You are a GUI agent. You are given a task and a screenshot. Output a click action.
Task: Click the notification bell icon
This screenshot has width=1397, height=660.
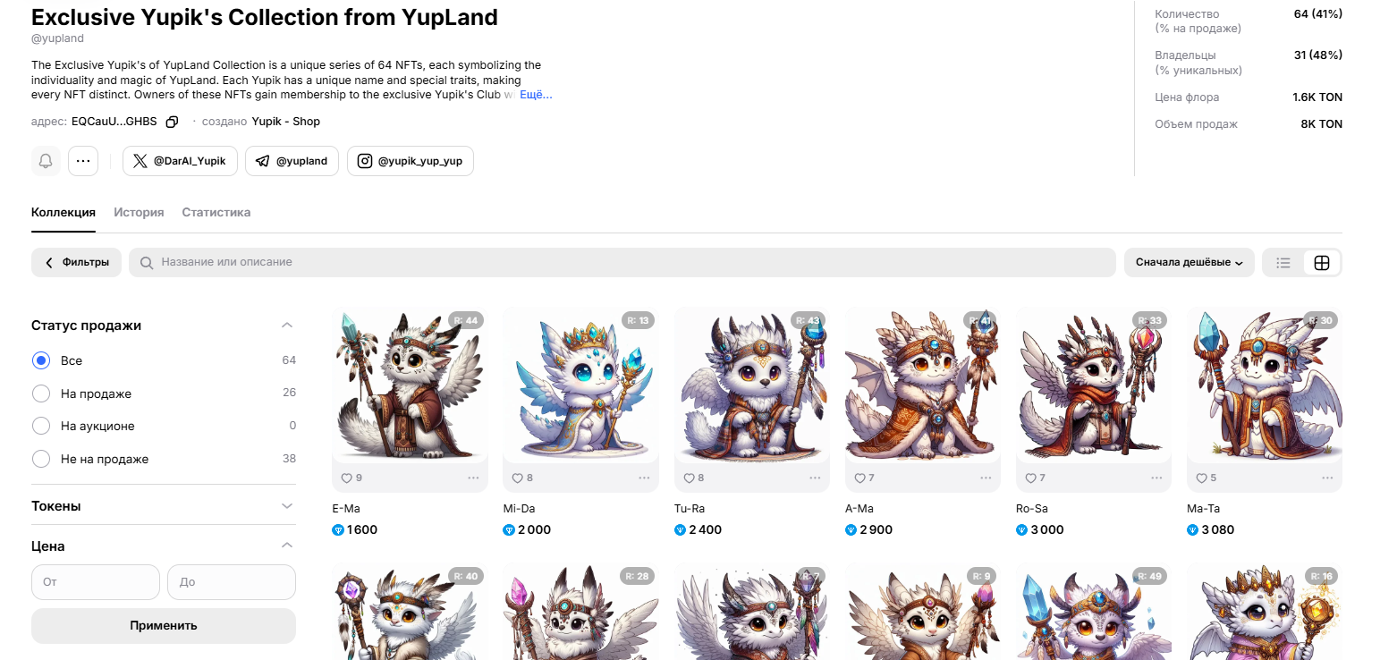[x=46, y=161]
